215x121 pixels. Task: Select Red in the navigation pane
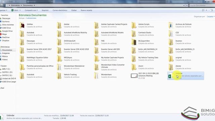[x=2, y=88]
